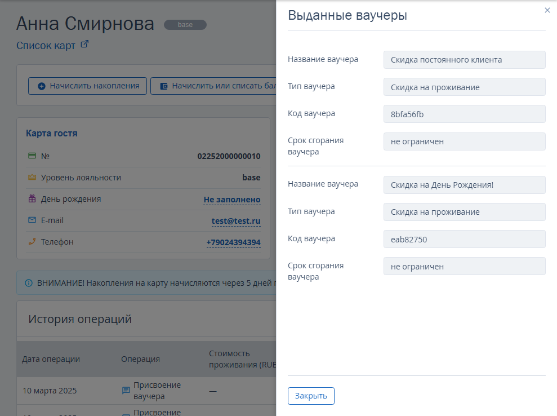The height and width of the screenshot is (416, 557).
Task: Click the field Скидка постоянного клиента
Action: (x=464, y=60)
